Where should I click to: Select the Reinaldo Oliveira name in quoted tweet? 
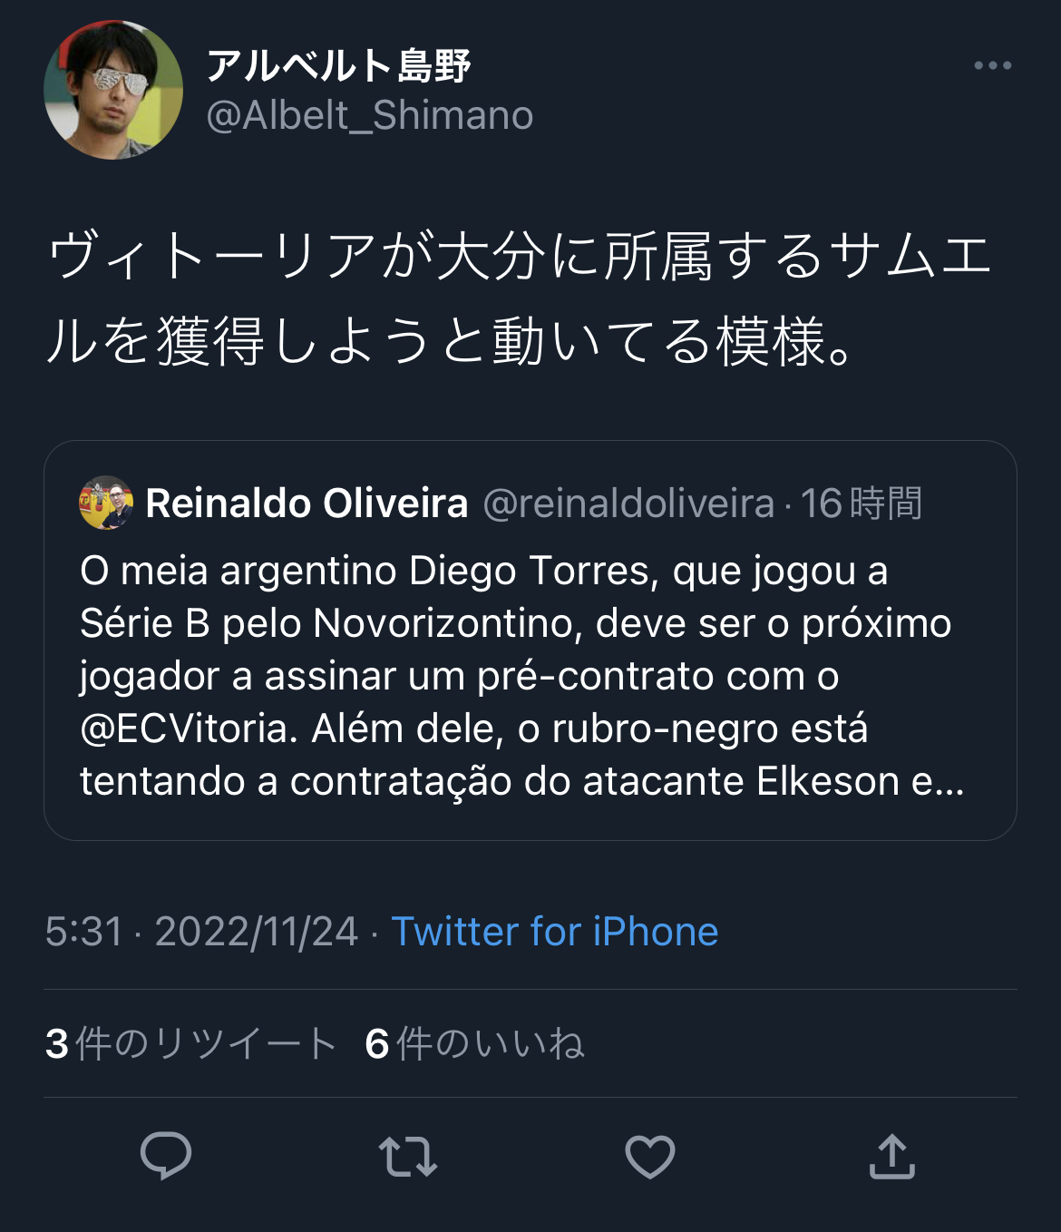click(x=307, y=504)
